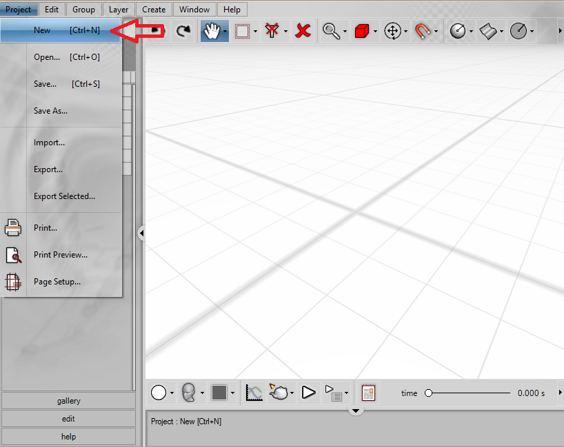Expand the bottom toolbar overflow arrow
The height and width of the screenshot is (447, 564).
(x=560, y=393)
